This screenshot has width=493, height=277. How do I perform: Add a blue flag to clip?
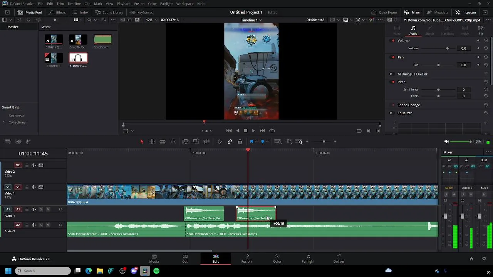point(252,142)
